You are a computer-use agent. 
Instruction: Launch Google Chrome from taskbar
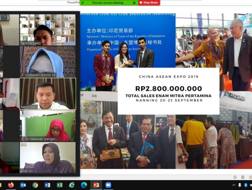[x=35, y=185]
